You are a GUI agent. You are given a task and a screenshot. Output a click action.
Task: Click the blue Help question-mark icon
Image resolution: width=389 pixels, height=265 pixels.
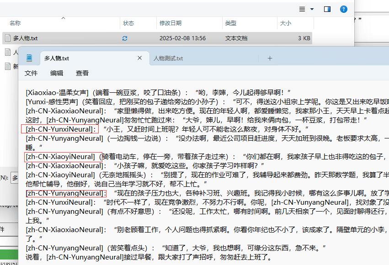tap(343, 9)
